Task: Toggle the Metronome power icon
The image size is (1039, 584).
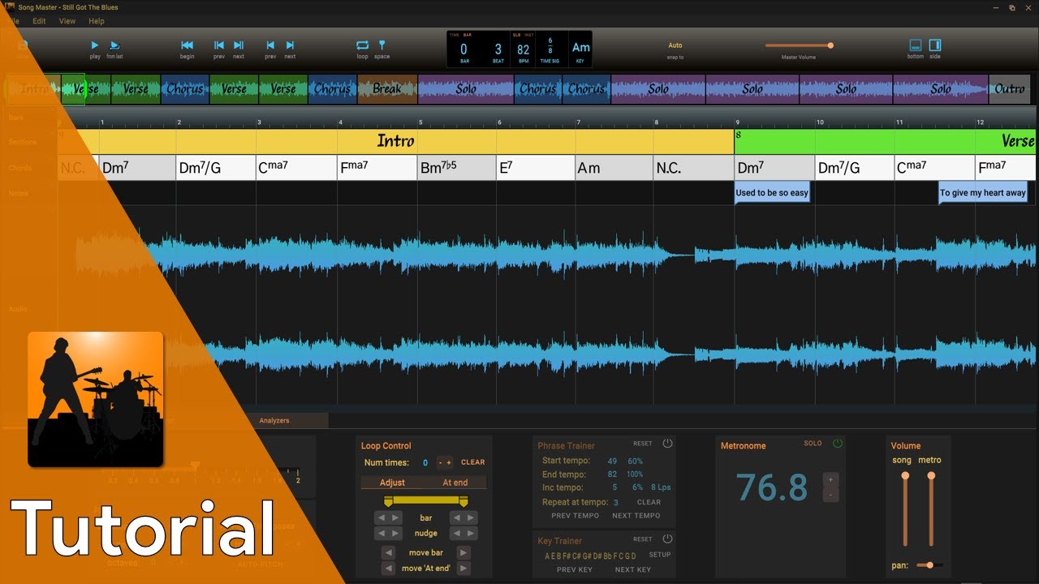Action: tap(838, 444)
